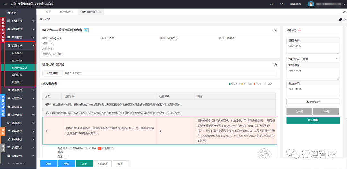Screen dimensions: 347x169
Task: Collapse the 备注信息 section chevron
Action: point(275,64)
